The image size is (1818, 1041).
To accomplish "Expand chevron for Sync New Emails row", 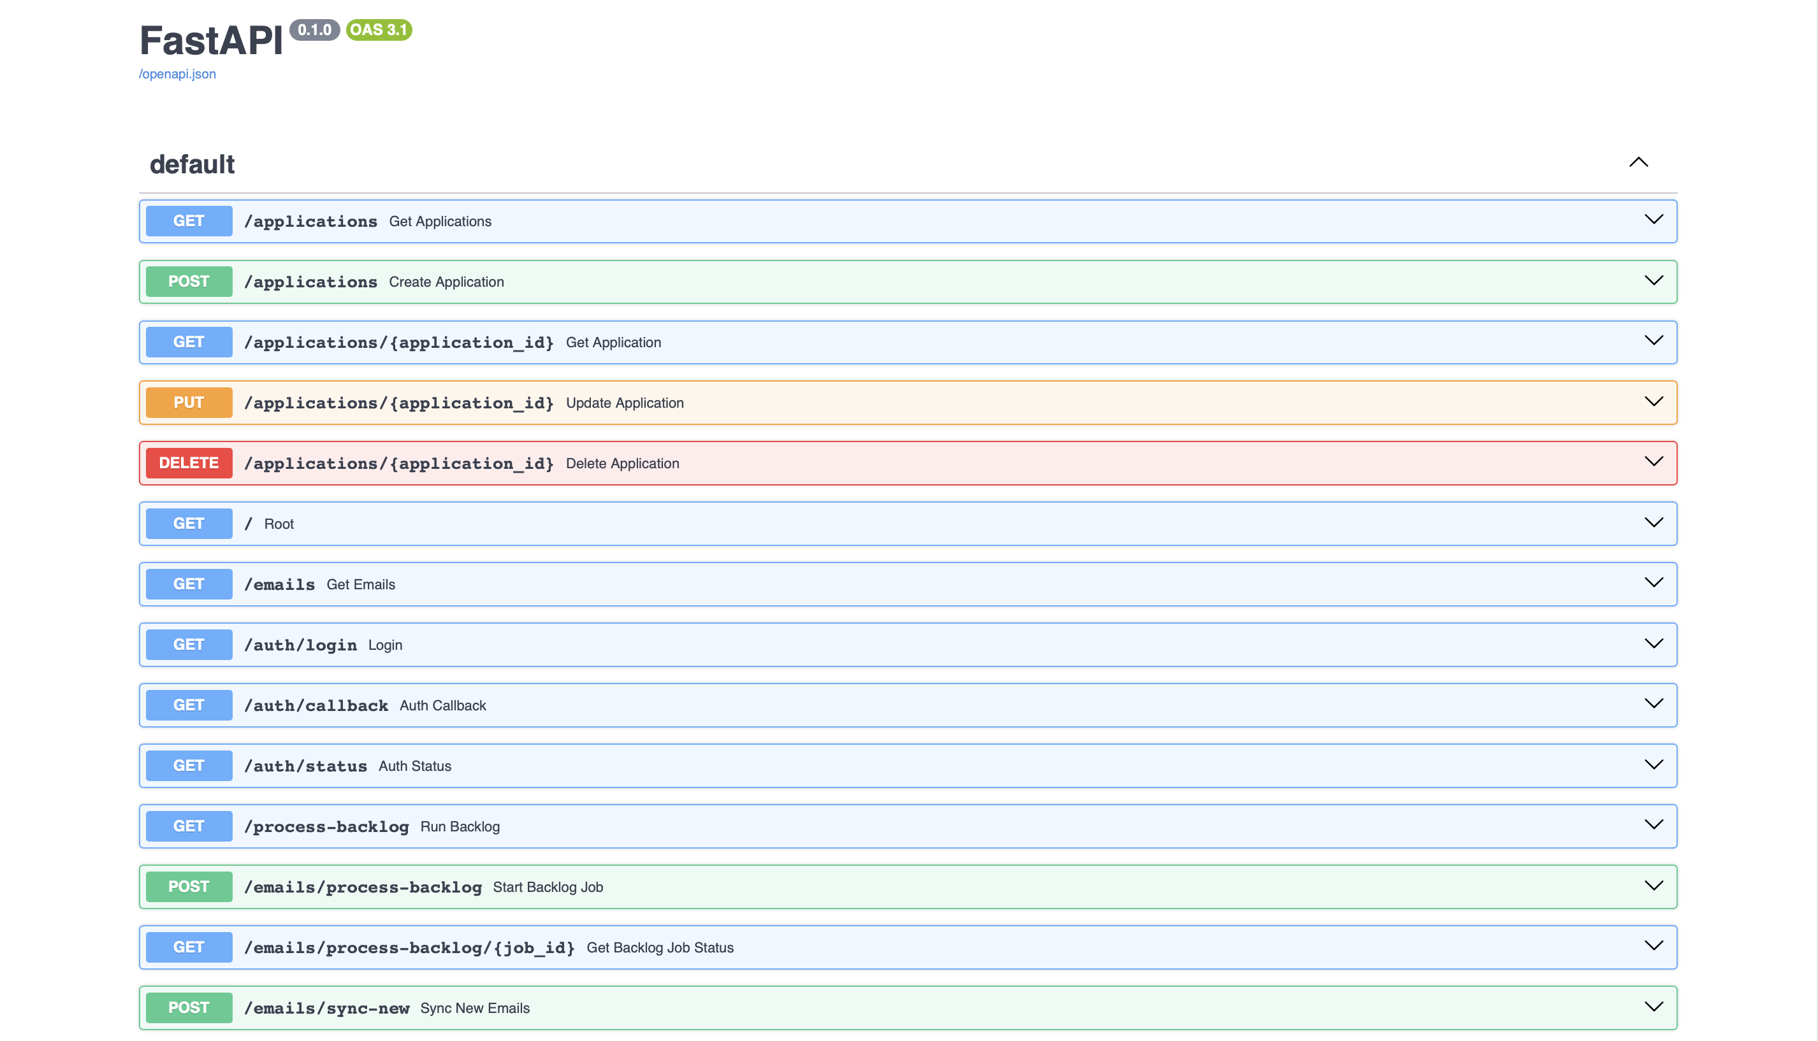I will (1654, 1006).
